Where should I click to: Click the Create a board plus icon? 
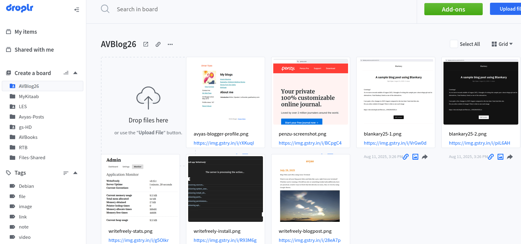[x=9, y=73]
